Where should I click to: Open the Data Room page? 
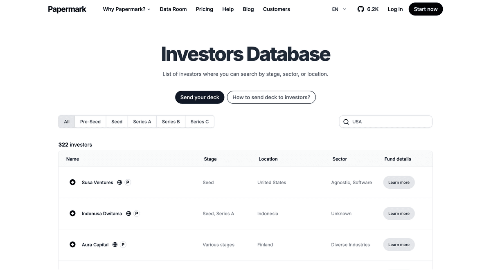(173, 9)
